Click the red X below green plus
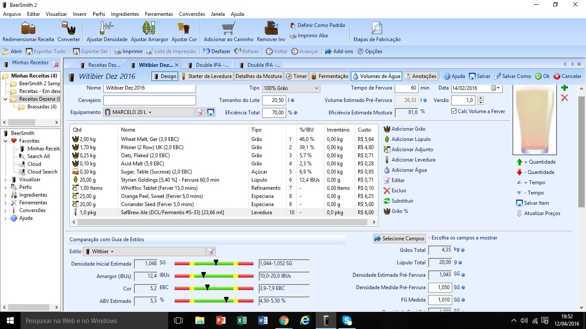Image resolution: width=586 pixels, height=329 pixels. tap(565, 98)
